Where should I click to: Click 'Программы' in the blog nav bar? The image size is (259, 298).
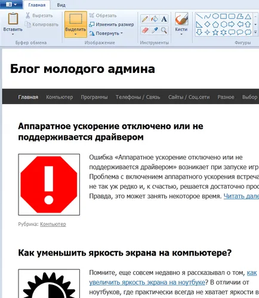point(94,97)
